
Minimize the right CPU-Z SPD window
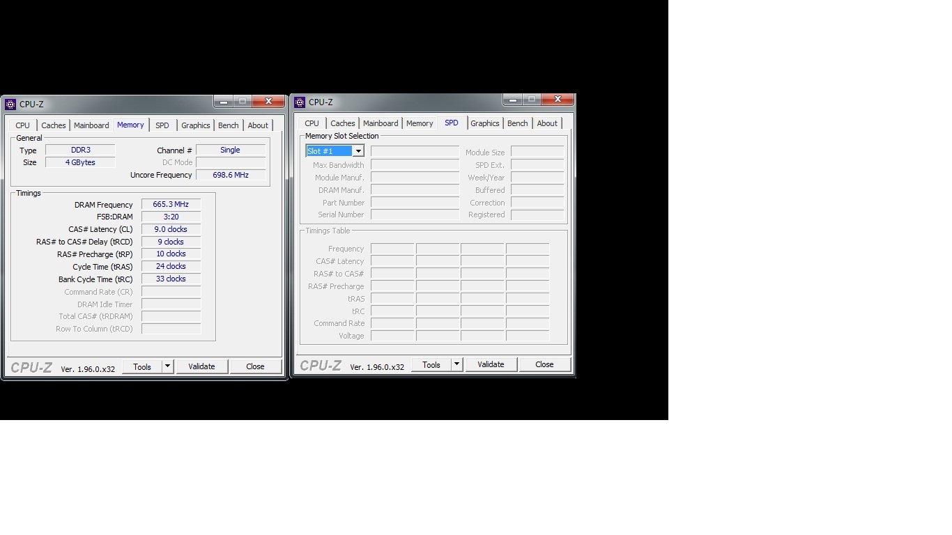[x=513, y=100]
